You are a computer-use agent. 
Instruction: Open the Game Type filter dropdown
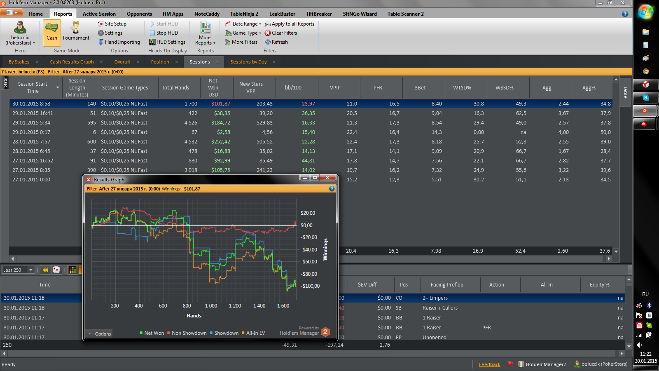(x=243, y=33)
